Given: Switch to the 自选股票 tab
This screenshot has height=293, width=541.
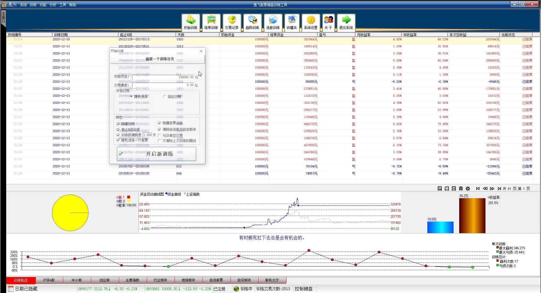Looking at the screenshot, I should (x=216, y=280).
